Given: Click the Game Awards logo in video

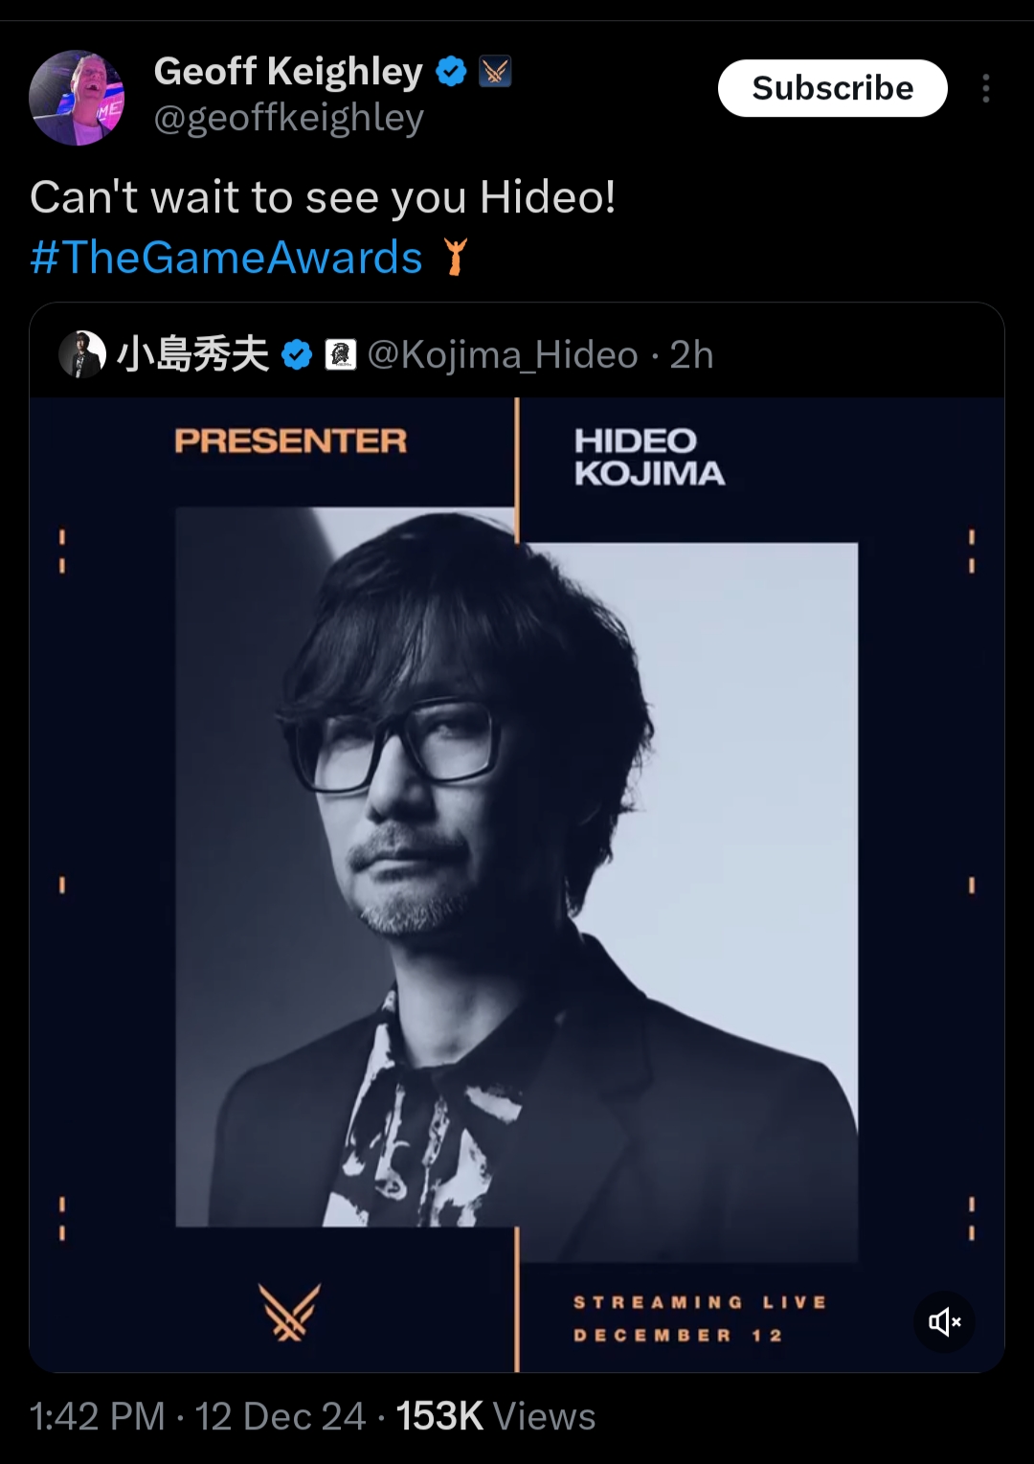Looking at the screenshot, I should (289, 1312).
